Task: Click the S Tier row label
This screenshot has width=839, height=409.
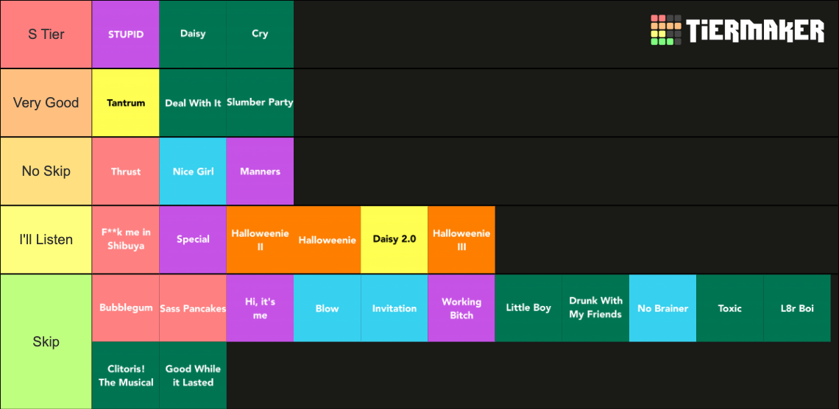Action: (x=46, y=35)
